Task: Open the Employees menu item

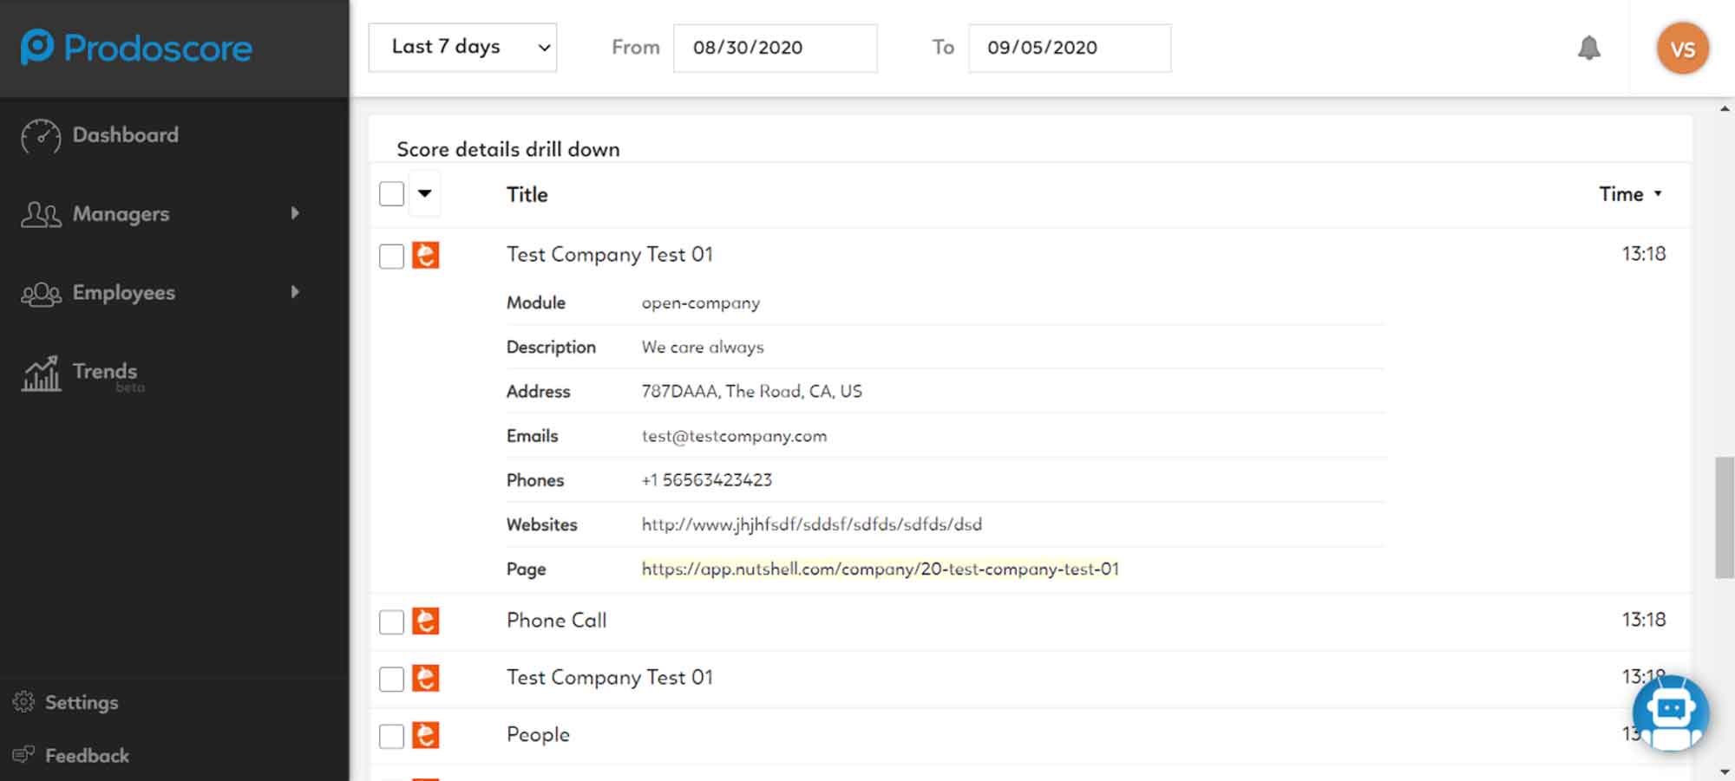Action: [124, 293]
